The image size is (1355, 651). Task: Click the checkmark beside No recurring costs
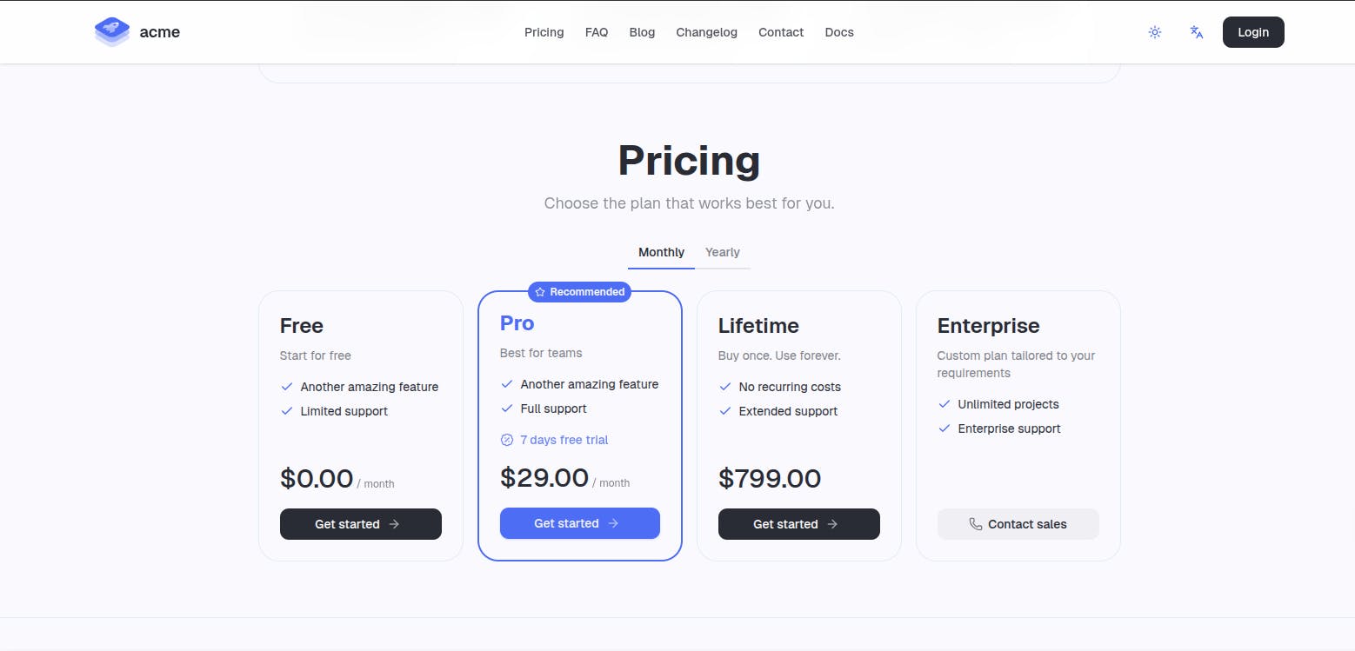pos(725,387)
